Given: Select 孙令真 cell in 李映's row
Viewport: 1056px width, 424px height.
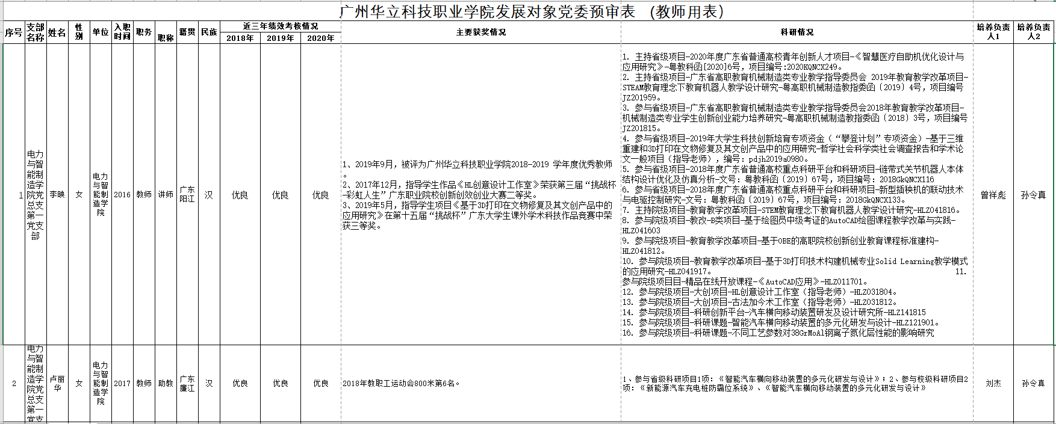Looking at the screenshot, I should pyautogui.click(x=1034, y=195).
